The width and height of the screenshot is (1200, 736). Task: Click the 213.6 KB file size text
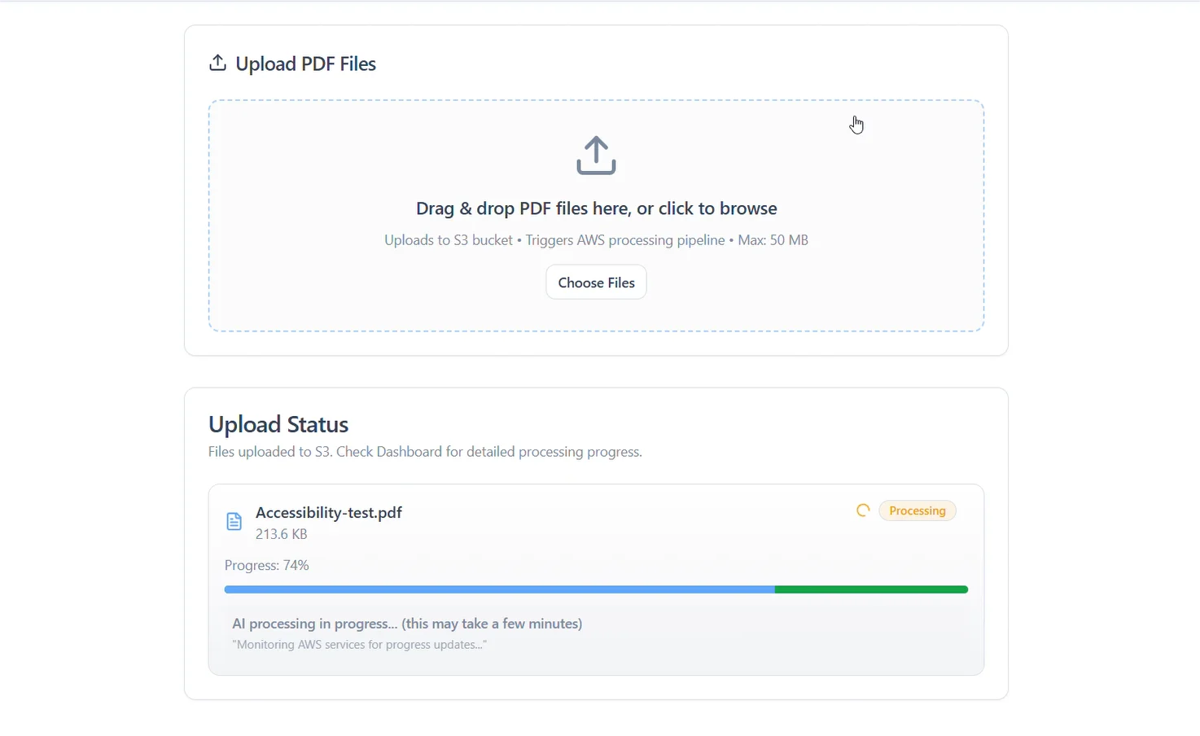coord(282,534)
